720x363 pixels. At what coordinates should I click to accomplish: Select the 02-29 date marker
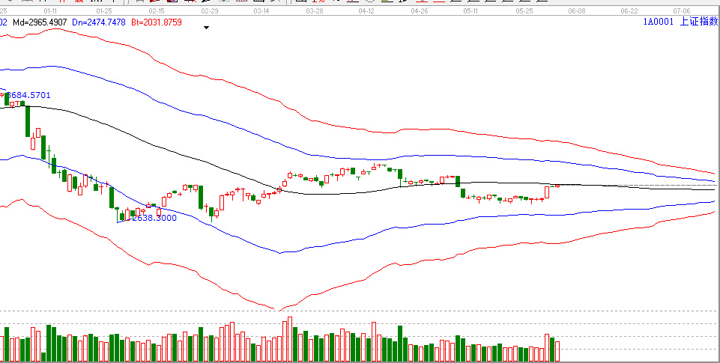click(x=210, y=12)
